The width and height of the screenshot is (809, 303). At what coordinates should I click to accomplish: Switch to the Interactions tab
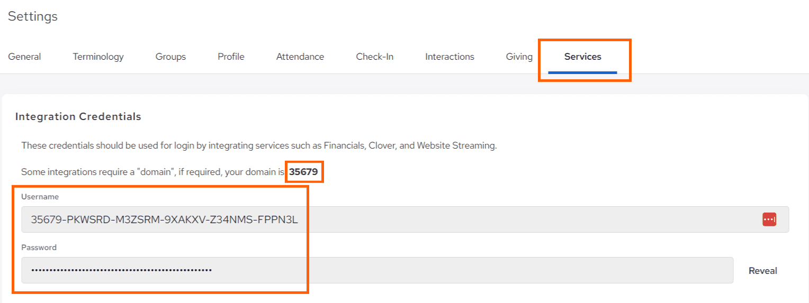pos(450,57)
